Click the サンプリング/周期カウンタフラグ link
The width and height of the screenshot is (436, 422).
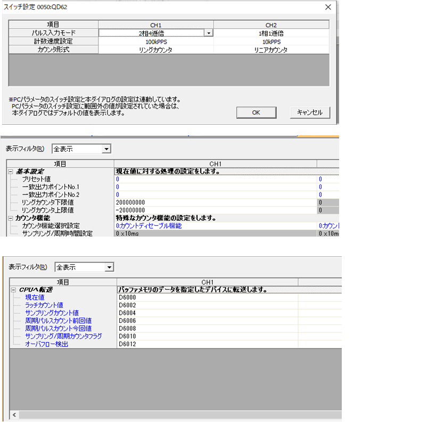[x=63, y=336]
